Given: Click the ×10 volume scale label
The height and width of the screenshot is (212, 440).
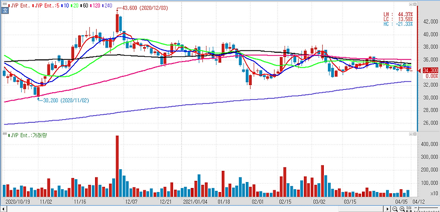Looking at the screenshot, I should point(434,193).
